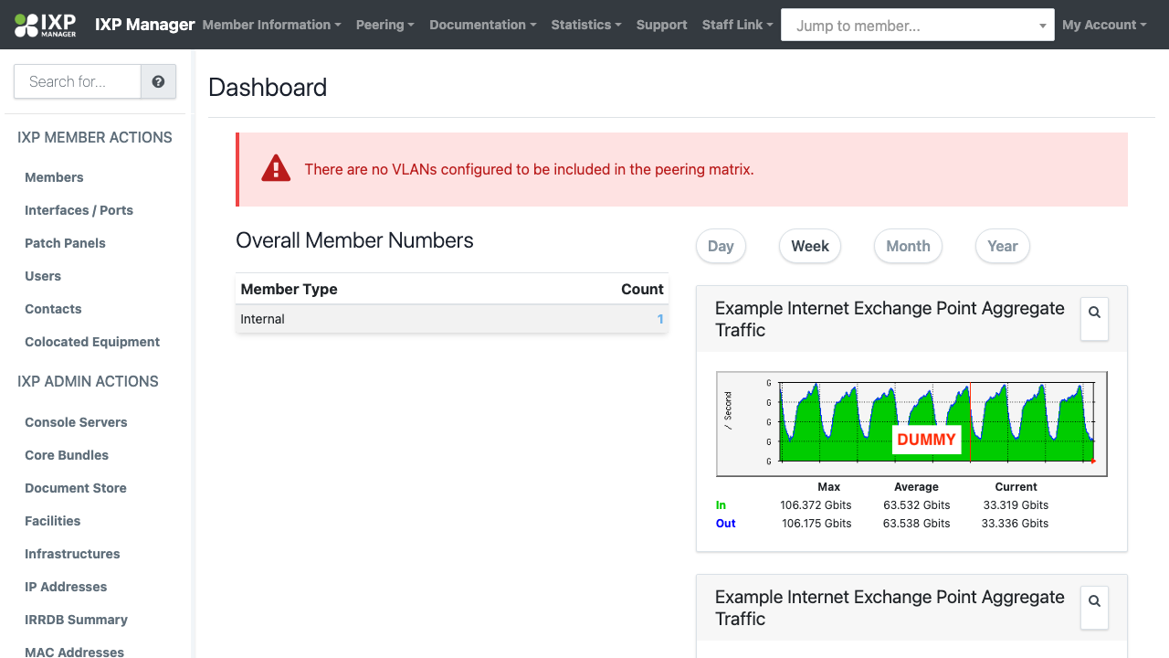
Task: Select the Week graph period
Action: (x=810, y=246)
